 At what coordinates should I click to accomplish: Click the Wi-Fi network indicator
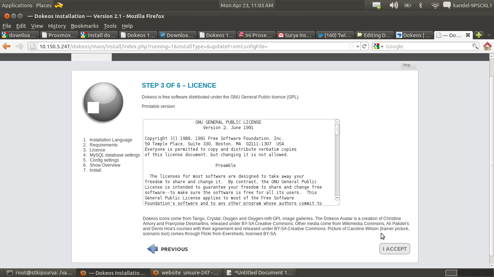435,5
